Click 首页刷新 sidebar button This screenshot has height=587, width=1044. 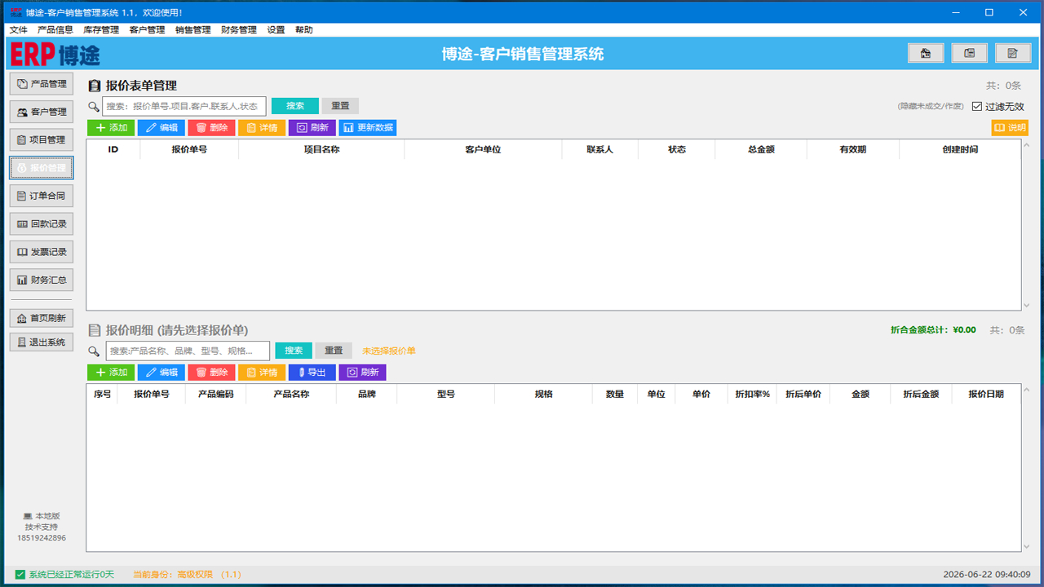42,318
